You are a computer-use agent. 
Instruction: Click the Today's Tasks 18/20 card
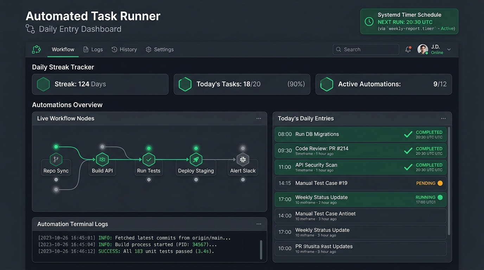click(x=242, y=84)
